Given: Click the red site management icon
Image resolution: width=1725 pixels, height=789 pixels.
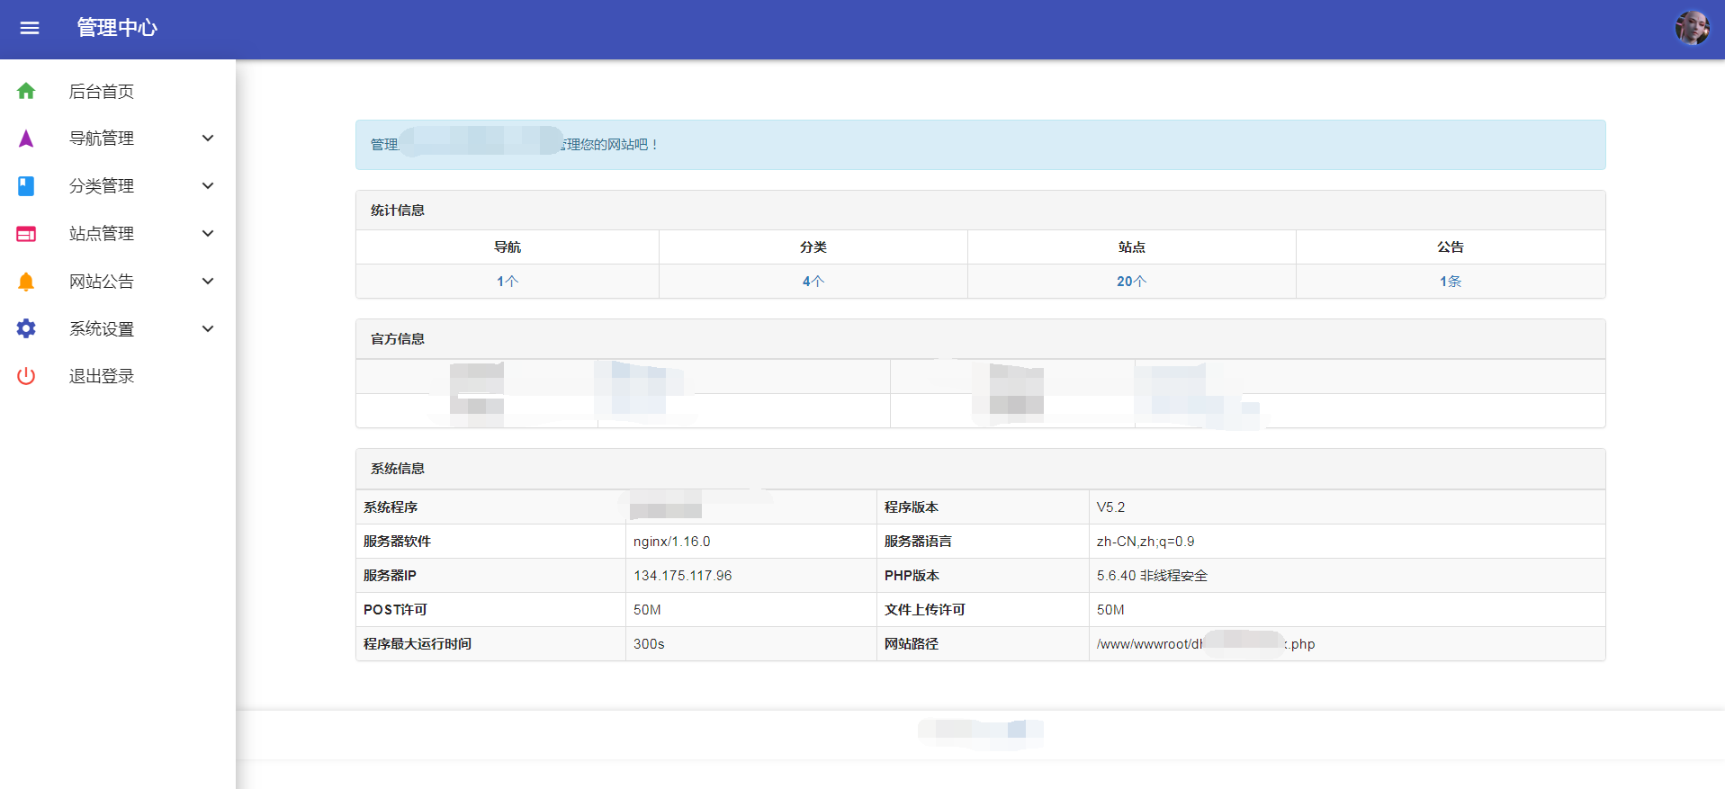Looking at the screenshot, I should [26, 234].
